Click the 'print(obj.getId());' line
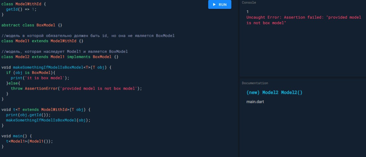The width and height of the screenshot is (366, 157). pos(28,115)
